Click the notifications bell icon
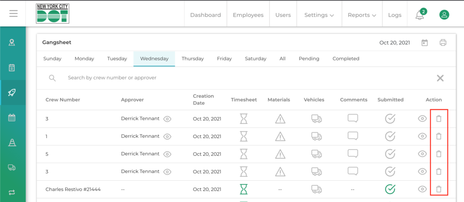Viewport: 464px width, 202px height. [x=420, y=15]
